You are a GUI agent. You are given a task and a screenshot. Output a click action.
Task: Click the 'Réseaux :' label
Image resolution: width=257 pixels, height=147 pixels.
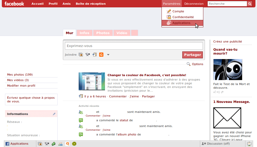coord(14,122)
